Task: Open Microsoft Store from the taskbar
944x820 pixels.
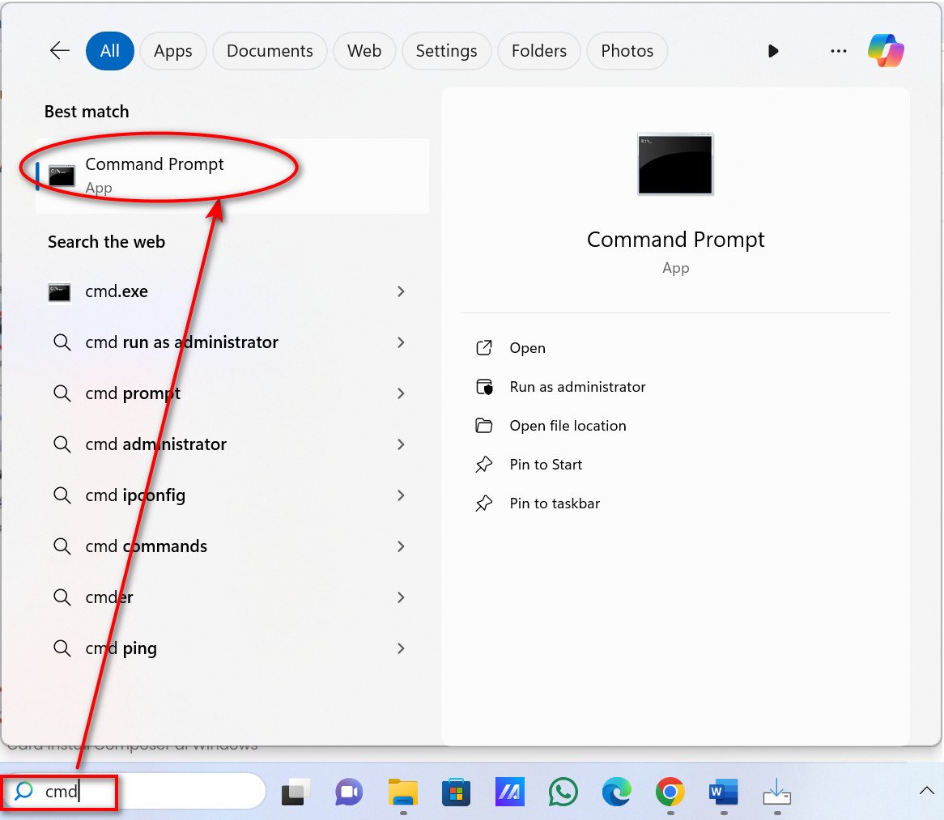Action: pyautogui.click(x=456, y=792)
